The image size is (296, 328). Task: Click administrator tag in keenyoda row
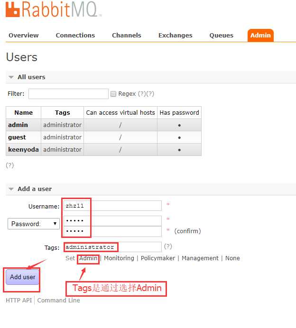point(63,150)
